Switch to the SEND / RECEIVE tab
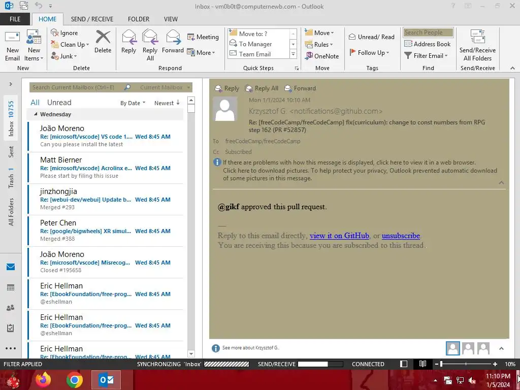Image resolution: width=520 pixels, height=390 pixels. click(92, 19)
